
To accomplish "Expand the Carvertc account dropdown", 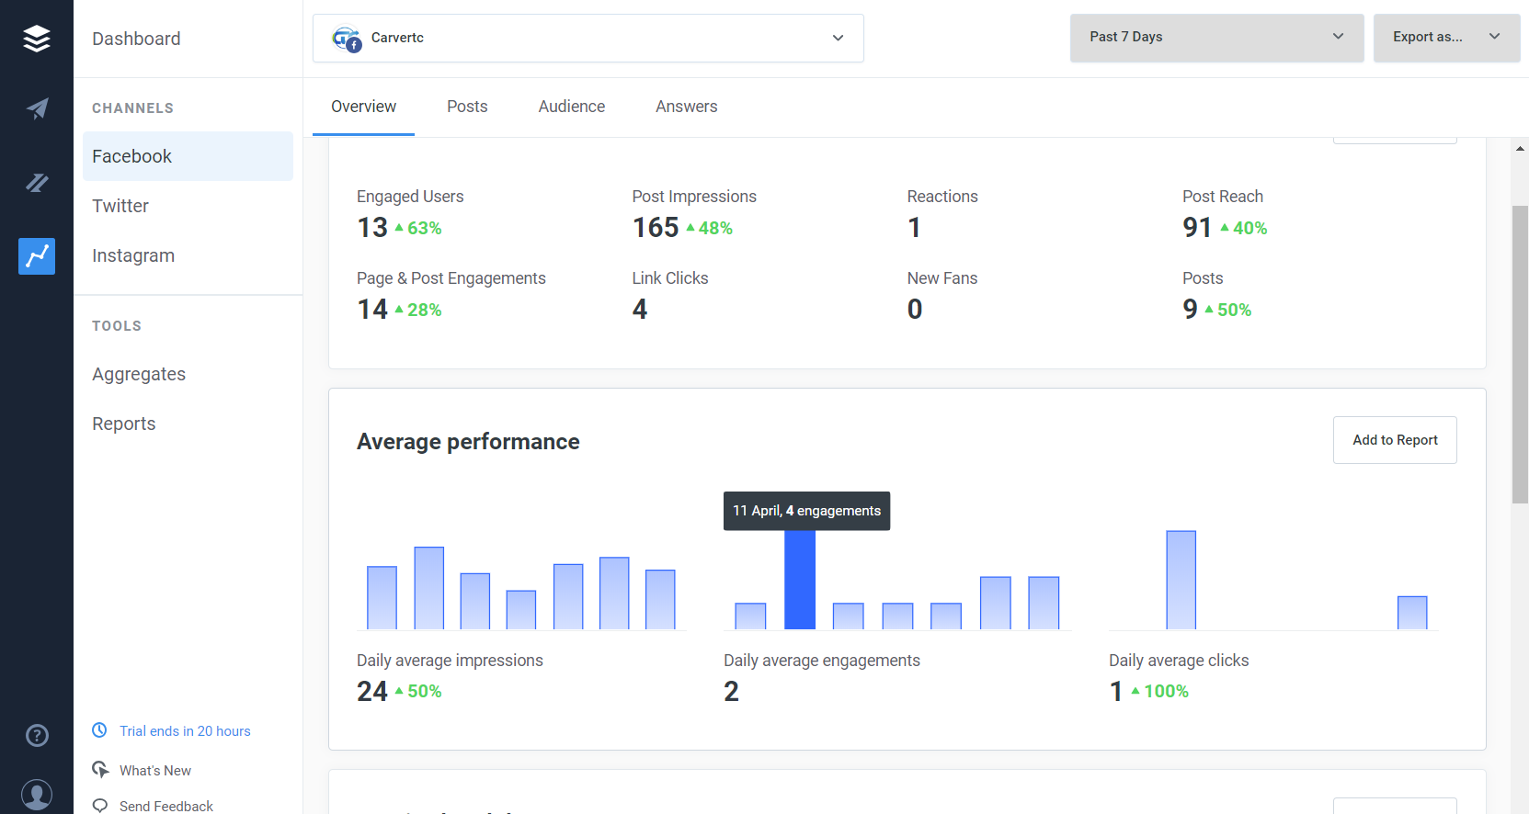I will (x=588, y=38).
